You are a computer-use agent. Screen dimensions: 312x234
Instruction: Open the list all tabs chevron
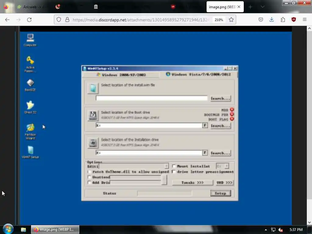pos(263,7)
